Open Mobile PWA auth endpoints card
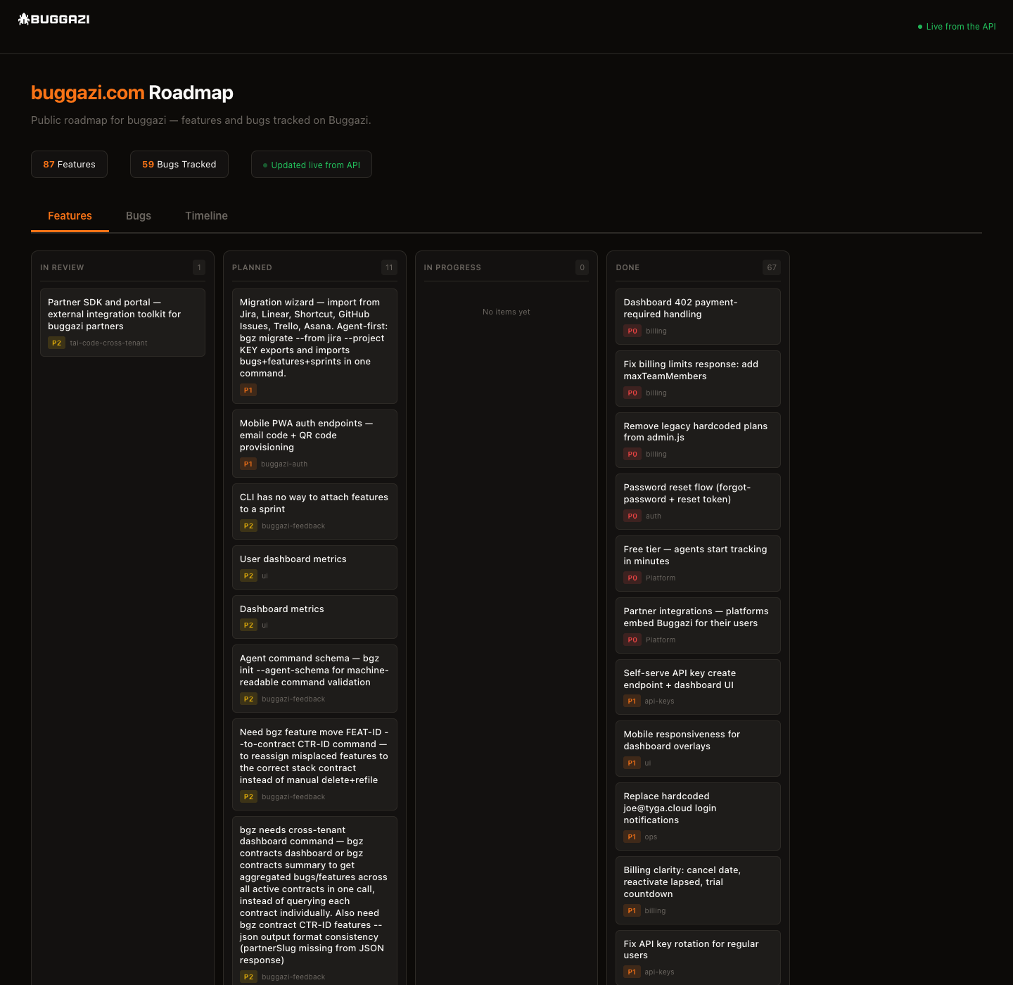 click(x=314, y=443)
